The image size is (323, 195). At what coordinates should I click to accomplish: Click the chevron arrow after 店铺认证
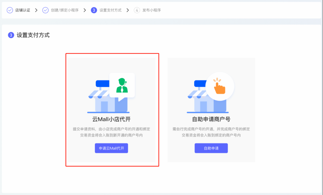point(36,10)
